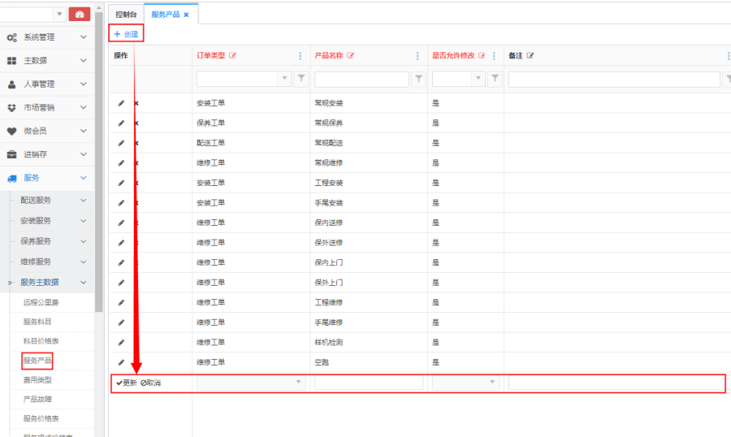
Task: Click the edit pencil for 常规安装 row
Action: (121, 103)
